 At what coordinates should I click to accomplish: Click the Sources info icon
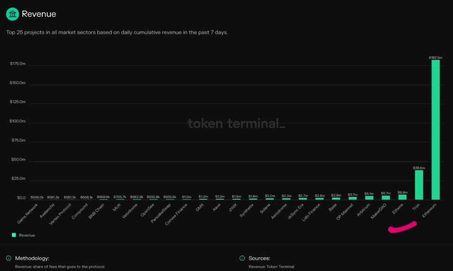click(x=242, y=258)
